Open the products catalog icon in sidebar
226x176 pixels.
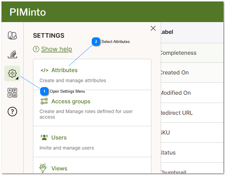click(12, 35)
